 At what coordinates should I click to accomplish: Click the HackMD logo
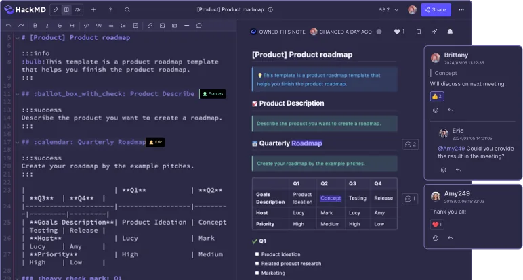click(24, 9)
